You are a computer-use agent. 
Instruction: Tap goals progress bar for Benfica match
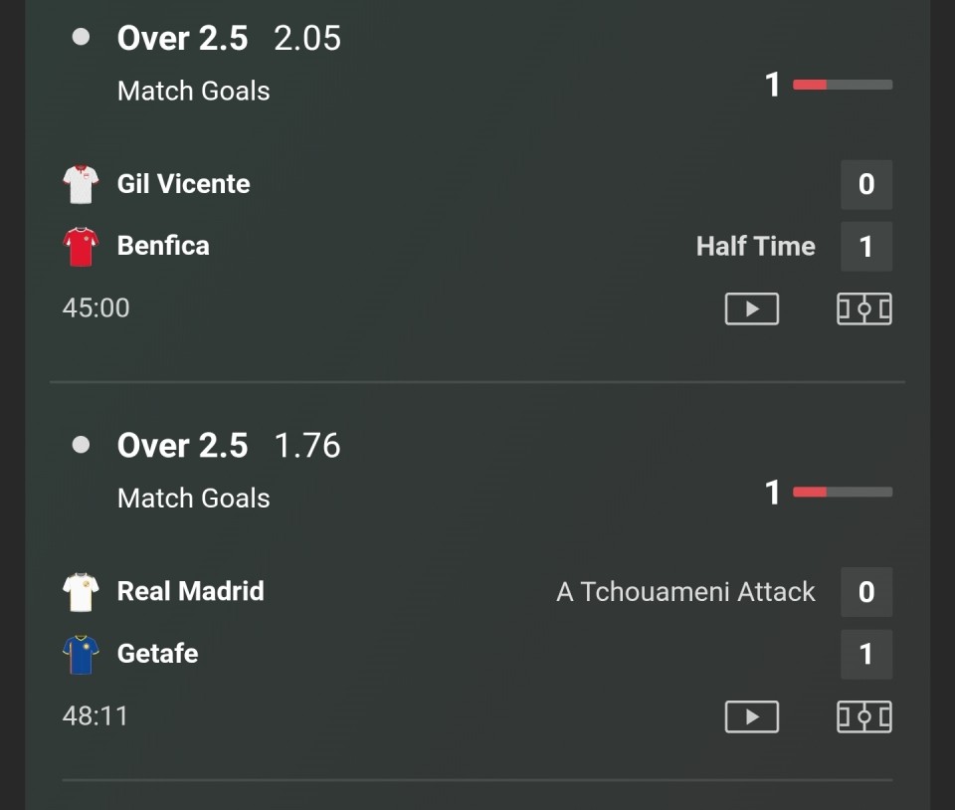click(842, 85)
